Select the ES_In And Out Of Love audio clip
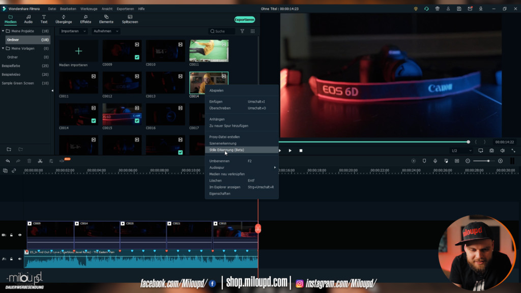This screenshot has height=293, width=521. [141, 259]
